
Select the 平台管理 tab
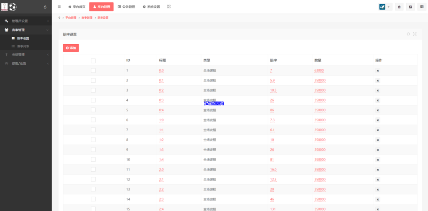point(101,7)
